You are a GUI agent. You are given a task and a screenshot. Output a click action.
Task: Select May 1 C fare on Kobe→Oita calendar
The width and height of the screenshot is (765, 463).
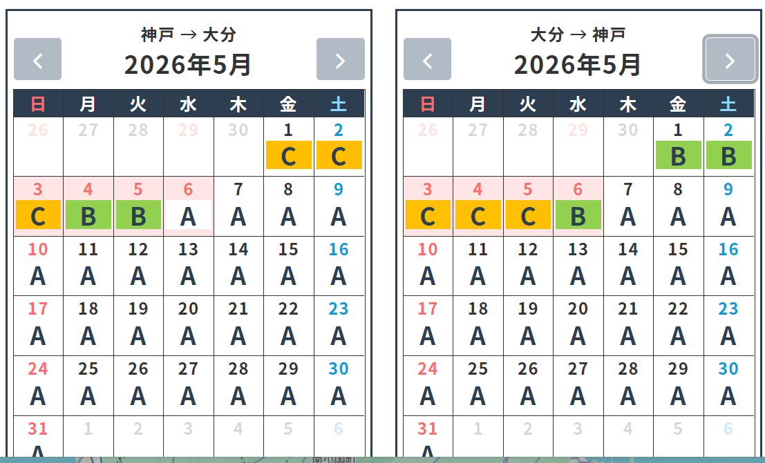288,156
